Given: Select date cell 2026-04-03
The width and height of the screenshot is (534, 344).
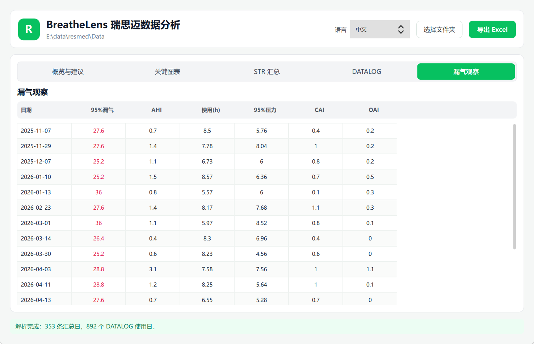Looking at the screenshot, I should pos(44,269).
